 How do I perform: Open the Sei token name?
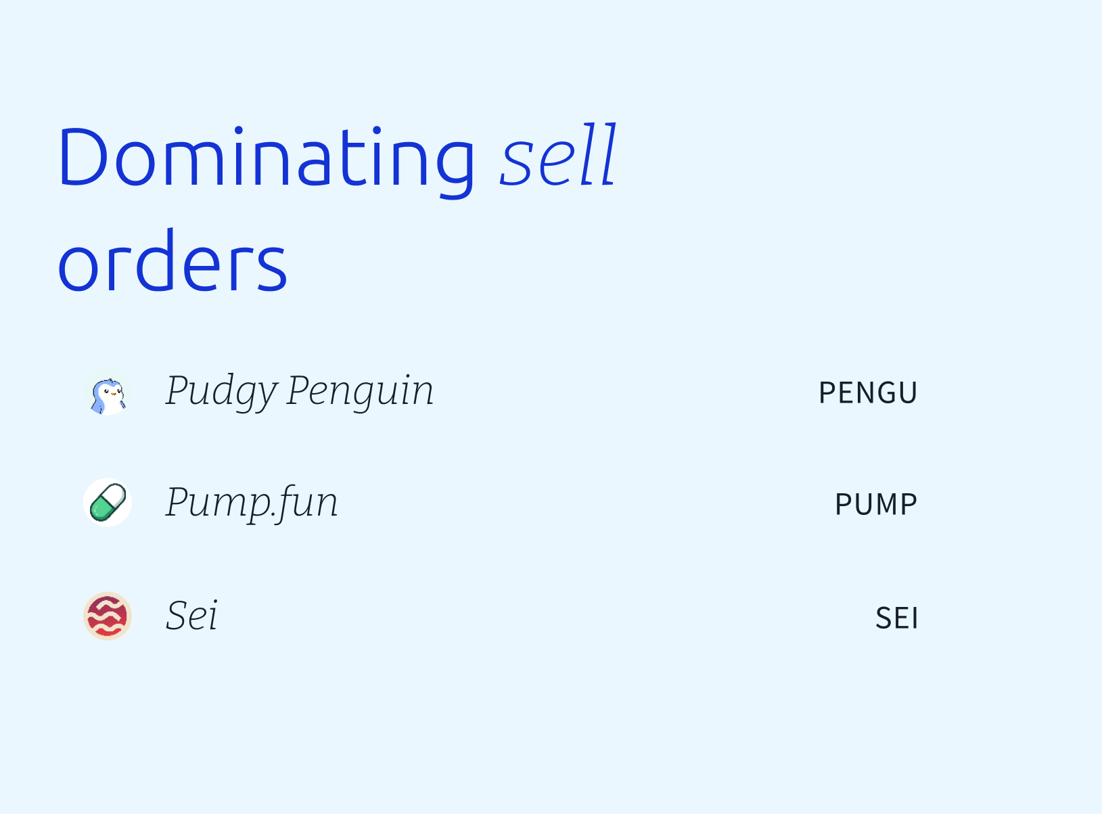[x=192, y=616]
